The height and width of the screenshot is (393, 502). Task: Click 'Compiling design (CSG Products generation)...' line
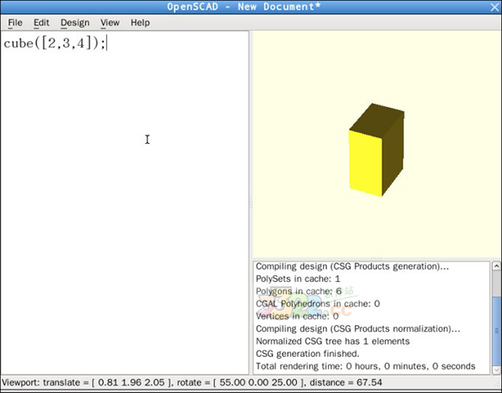(x=352, y=266)
